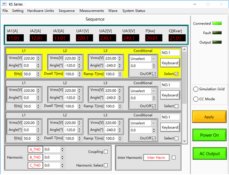The height and width of the screenshot is (175, 229).
Task: Toggle On/Off checkbox in third row Conditional
Action: click(154, 138)
